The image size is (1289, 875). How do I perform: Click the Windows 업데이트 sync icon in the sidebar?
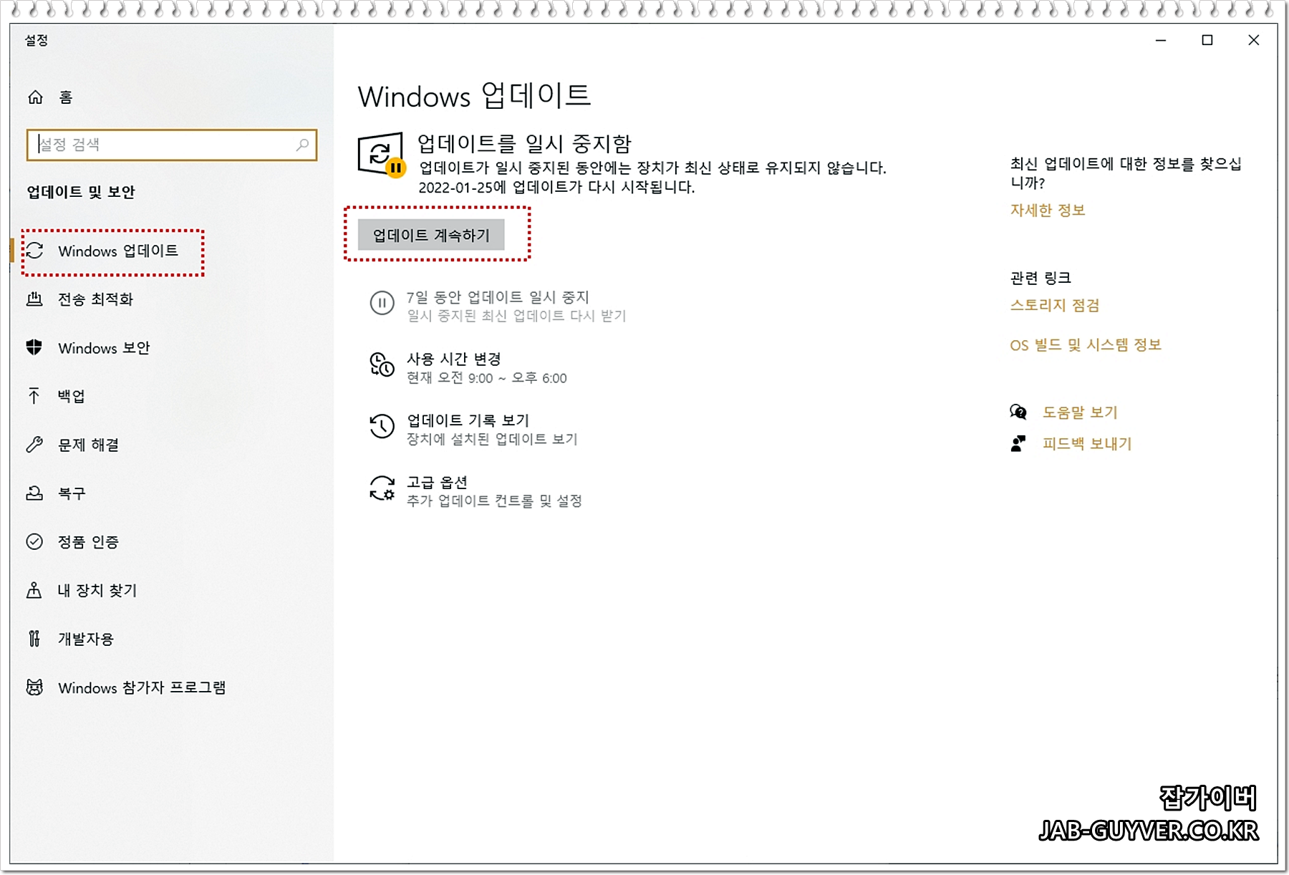[x=34, y=251]
